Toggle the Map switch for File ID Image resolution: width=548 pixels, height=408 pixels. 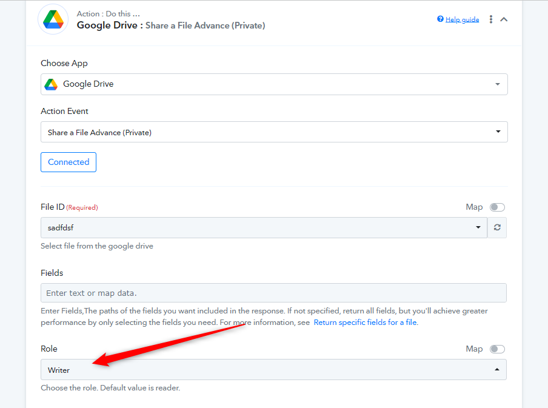(x=497, y=207)
